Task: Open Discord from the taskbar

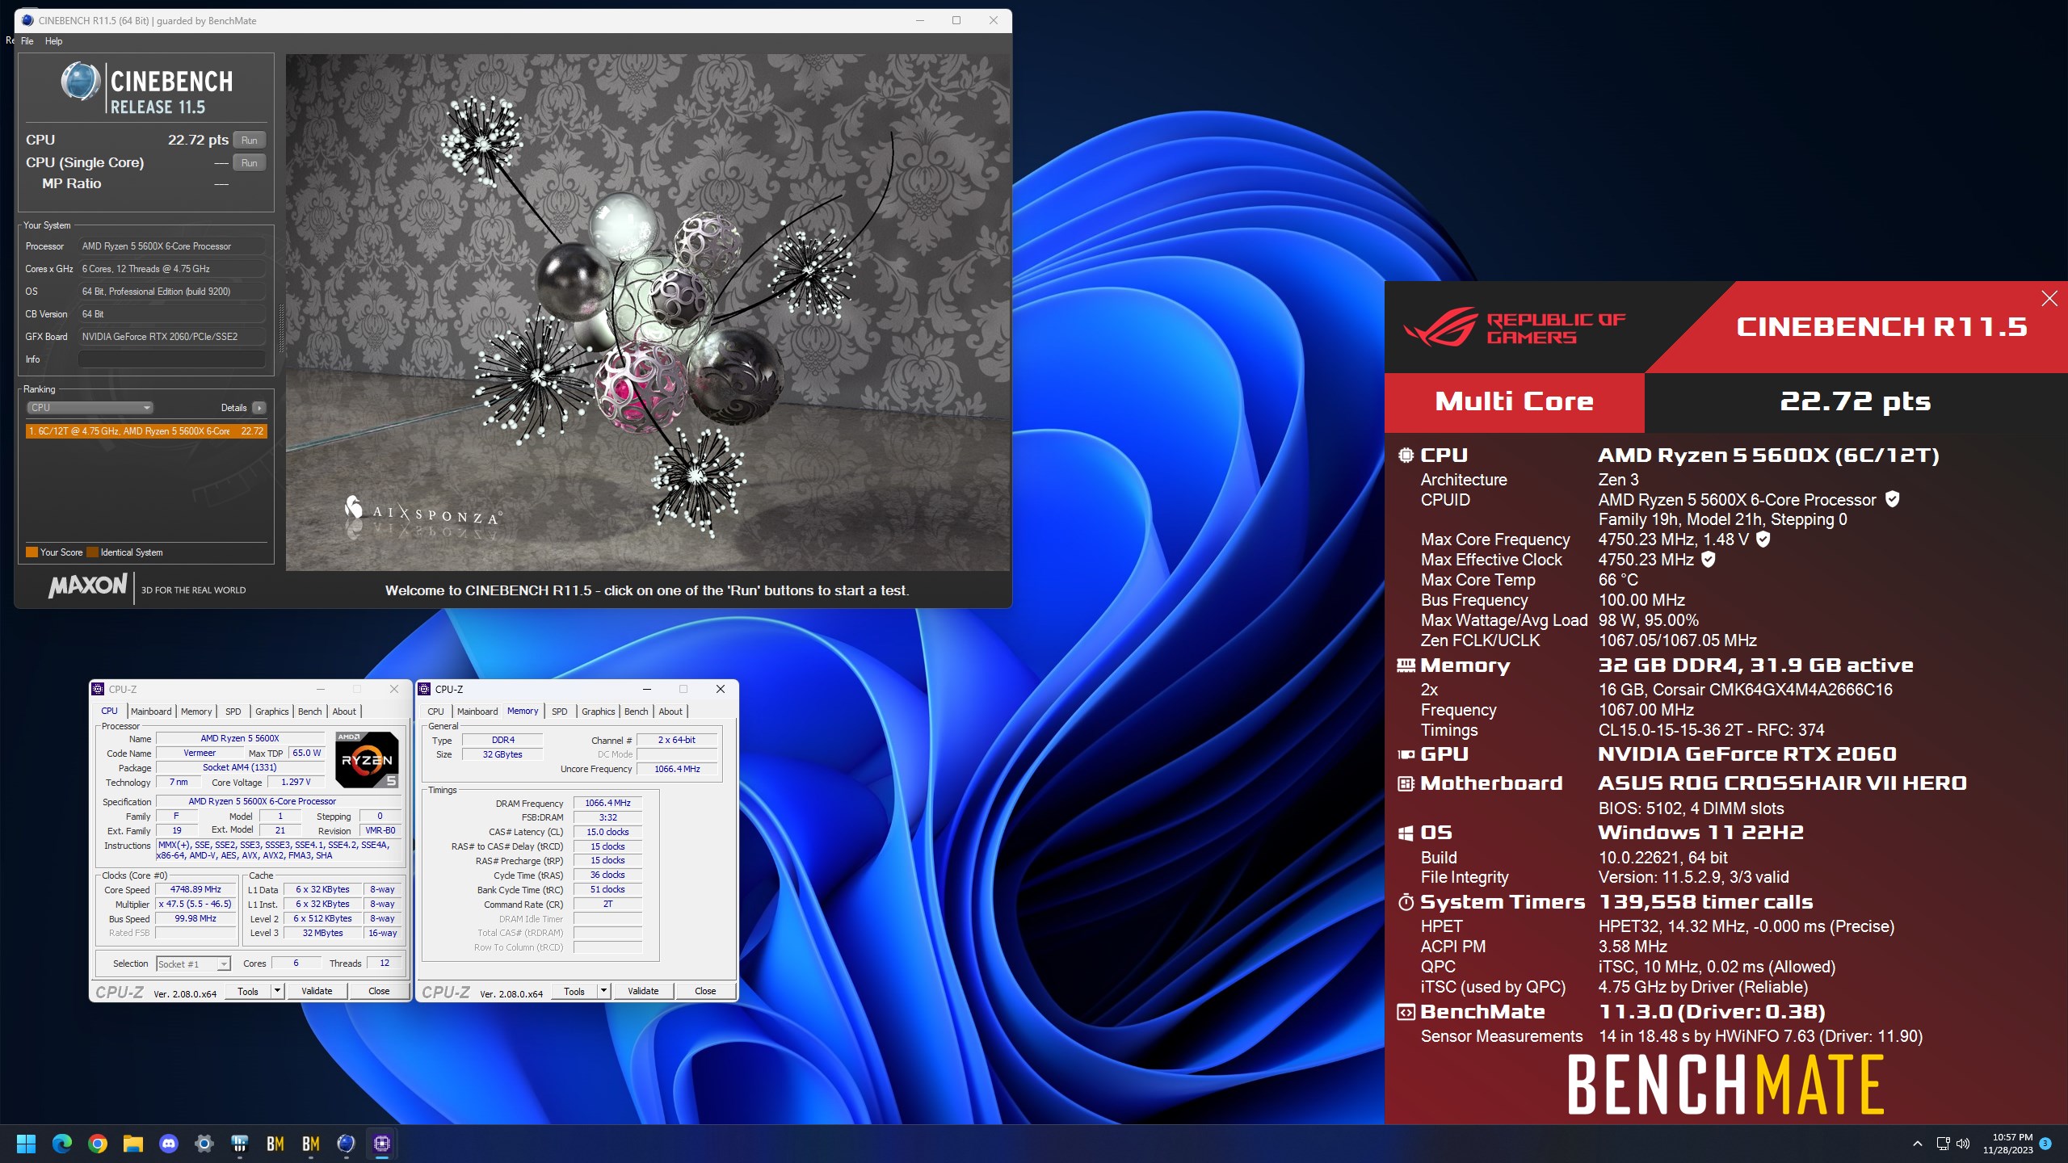Action: point(168,1144)
